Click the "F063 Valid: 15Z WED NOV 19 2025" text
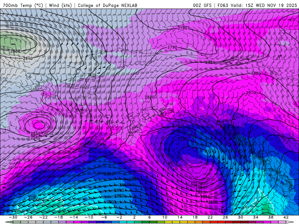 pyautogui.click(x=257, y=5)
